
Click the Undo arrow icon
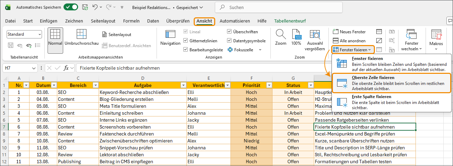pyautogui.click(x=95, y=7)
